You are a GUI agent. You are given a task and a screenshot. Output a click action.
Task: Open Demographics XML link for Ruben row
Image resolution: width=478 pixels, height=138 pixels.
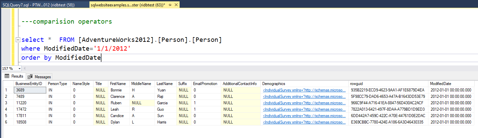304,103
